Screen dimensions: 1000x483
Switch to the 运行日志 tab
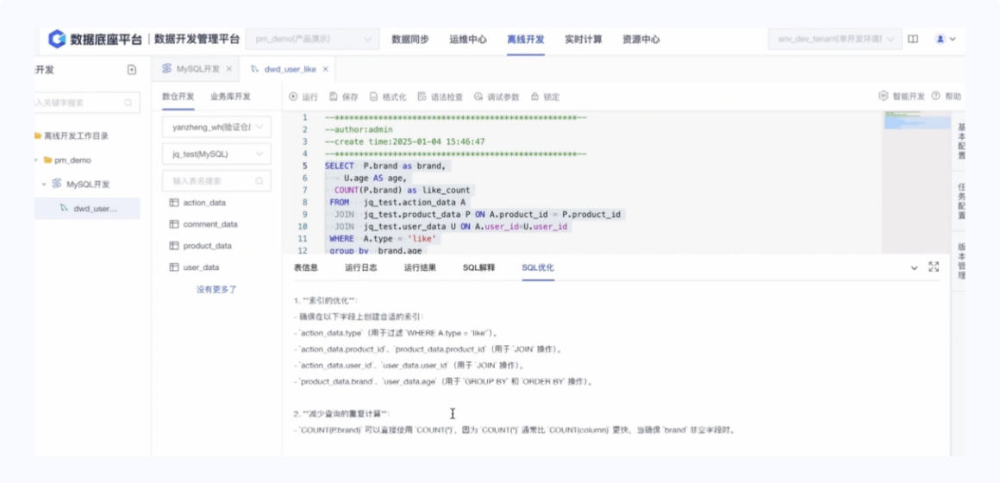(360, 267)
